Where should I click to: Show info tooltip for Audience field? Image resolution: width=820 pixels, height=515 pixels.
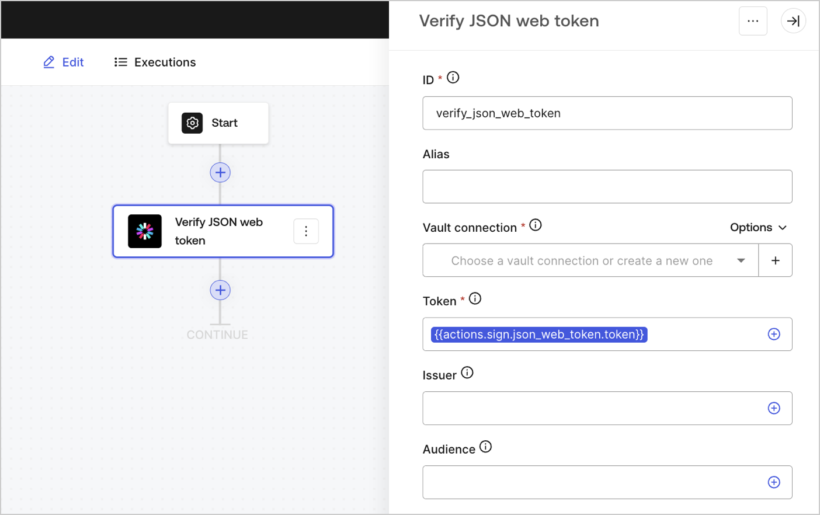486,447
